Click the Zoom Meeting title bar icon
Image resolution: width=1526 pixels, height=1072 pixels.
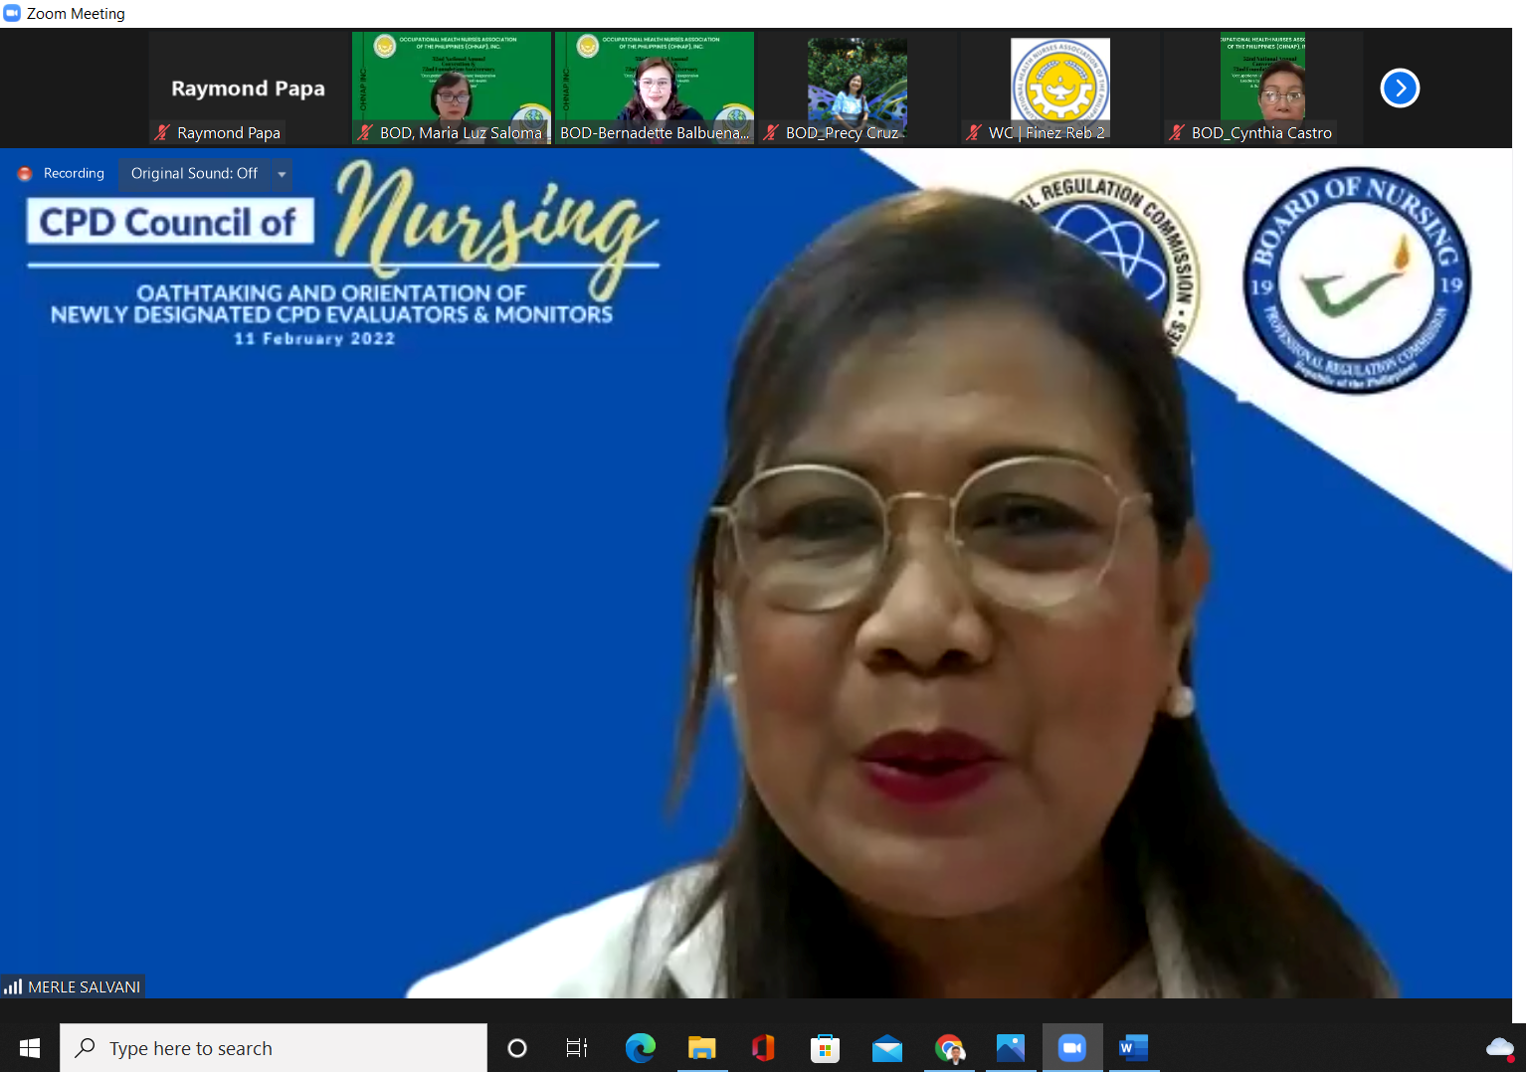coord(12,13)
